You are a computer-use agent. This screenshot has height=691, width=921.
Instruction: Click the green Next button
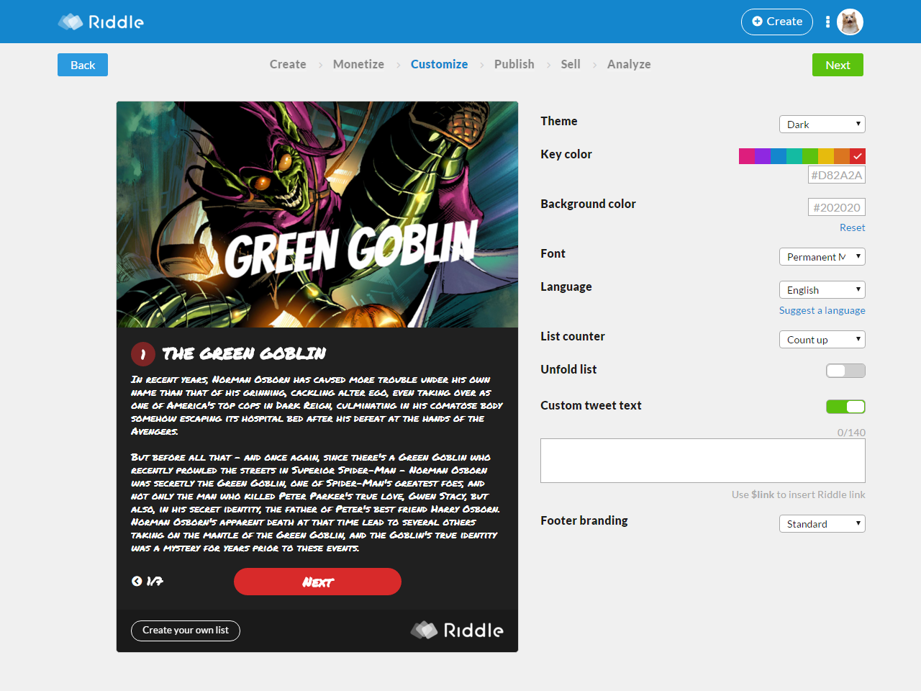coord(838,65)
